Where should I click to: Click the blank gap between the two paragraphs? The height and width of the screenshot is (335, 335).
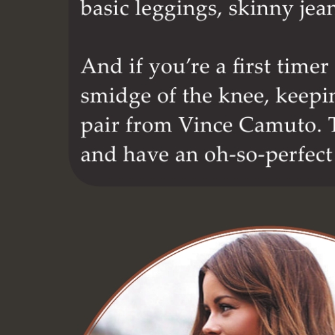205,39
